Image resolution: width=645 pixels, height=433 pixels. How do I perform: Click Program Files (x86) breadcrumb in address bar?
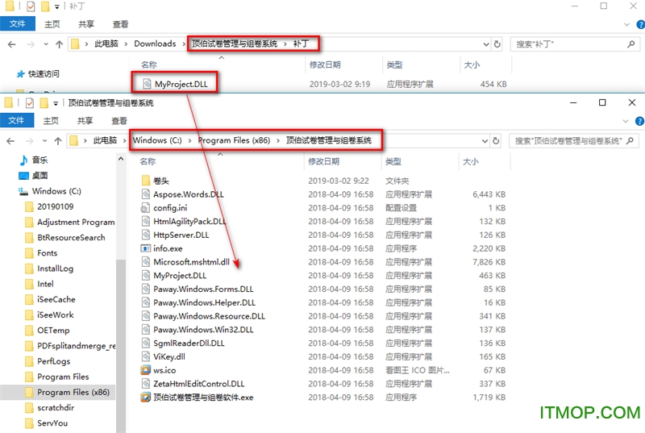[234, 140]
